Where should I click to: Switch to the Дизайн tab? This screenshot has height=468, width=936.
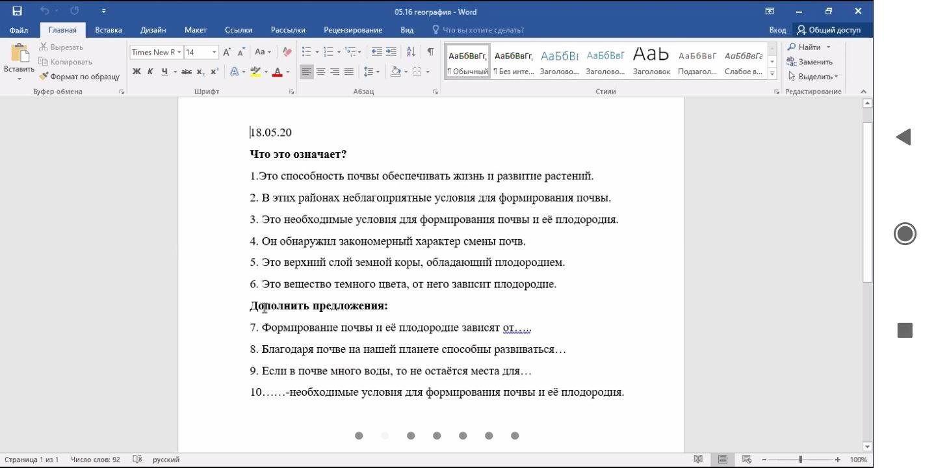(153, 30)
